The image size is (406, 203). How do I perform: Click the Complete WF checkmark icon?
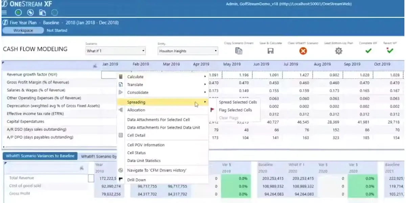pyautogui.click(x=368, y=51)
